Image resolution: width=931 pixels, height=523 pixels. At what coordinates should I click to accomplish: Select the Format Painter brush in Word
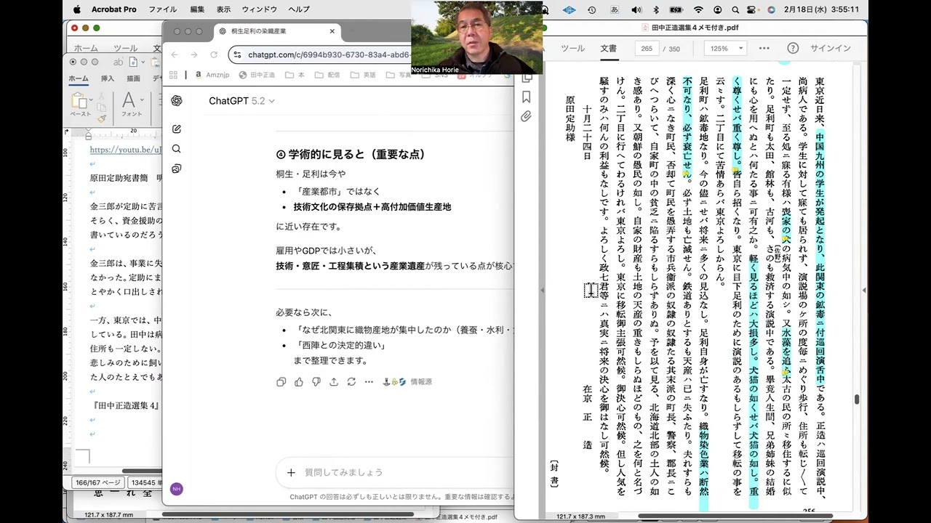tap(102, 118)
